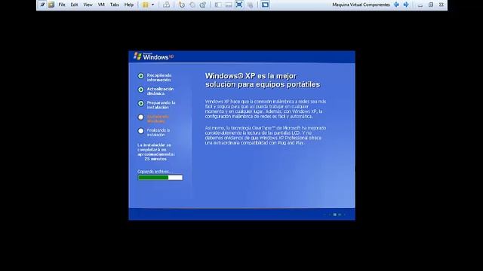Click the Copiando archivos progress bar
This screenshot has width=483, height=271.
(160, 178)
